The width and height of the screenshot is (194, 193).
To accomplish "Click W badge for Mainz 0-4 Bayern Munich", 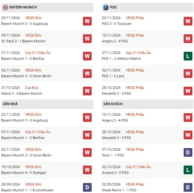I will pos(87,91).
